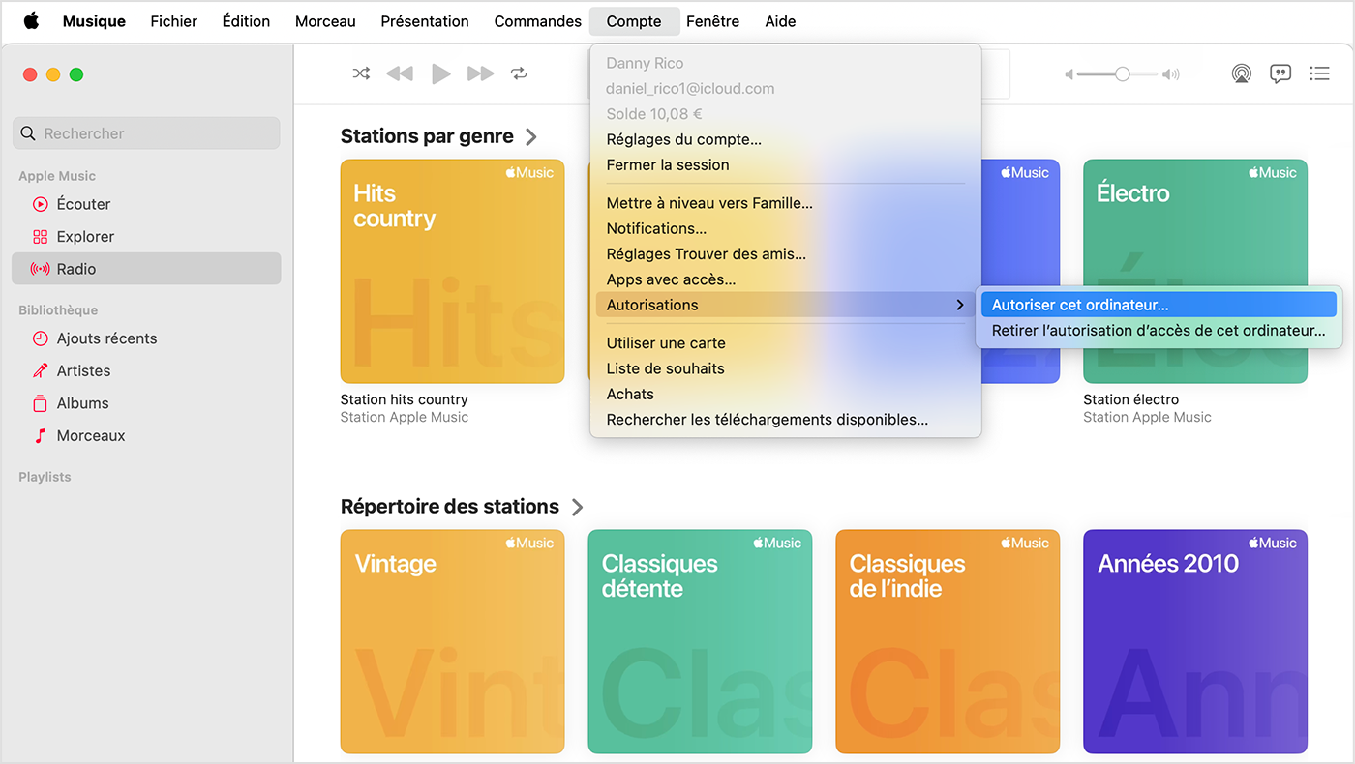Toggle the repeat mode icon
This screenshot has width=1355, height=764.
pos(519,73)
